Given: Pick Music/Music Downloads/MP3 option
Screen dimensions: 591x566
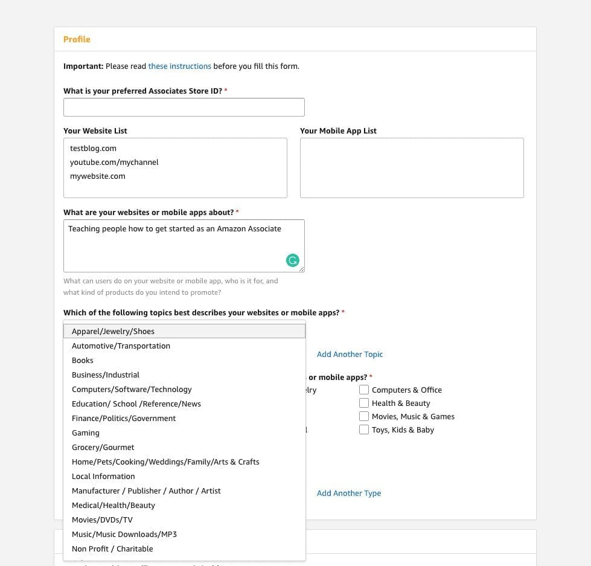Looking at the screenshot, I should click(184, 535).
